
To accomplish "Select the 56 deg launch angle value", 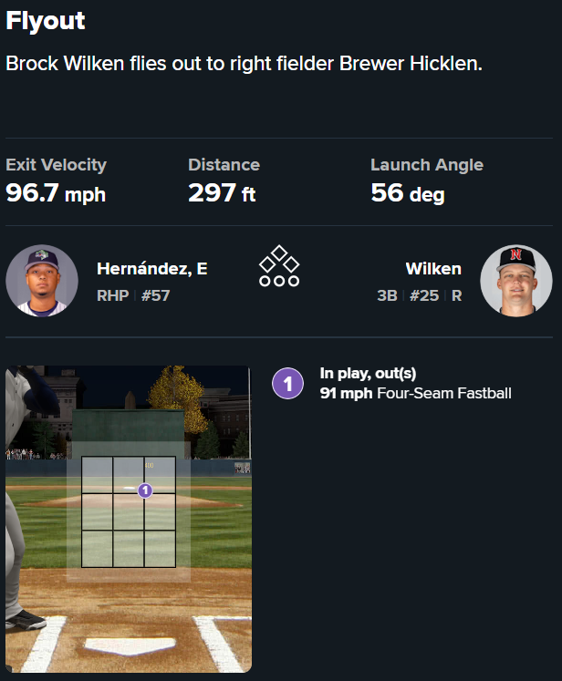I will coord(408,193).
